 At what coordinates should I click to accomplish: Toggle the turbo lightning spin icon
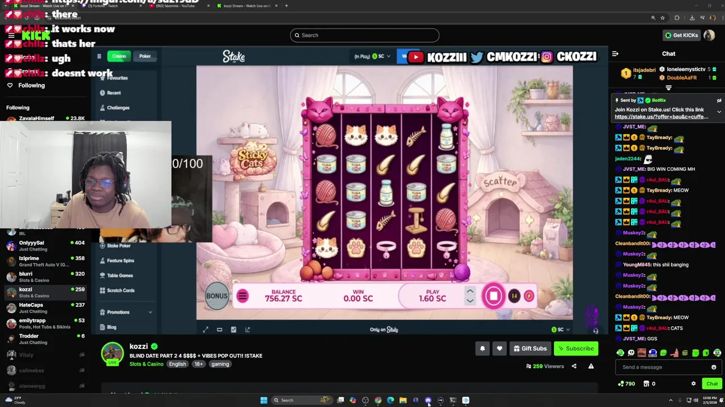click(x=528, y=296)
